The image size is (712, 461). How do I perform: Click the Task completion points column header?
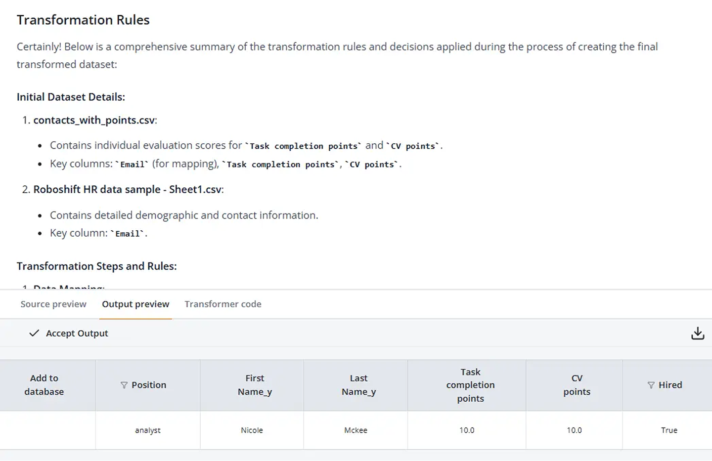[470, 385]
